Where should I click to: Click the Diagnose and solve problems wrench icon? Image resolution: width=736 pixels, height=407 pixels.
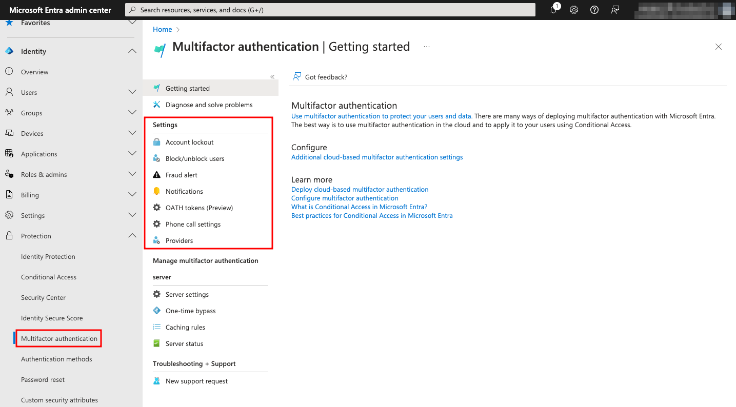click(x=157, y=105)
